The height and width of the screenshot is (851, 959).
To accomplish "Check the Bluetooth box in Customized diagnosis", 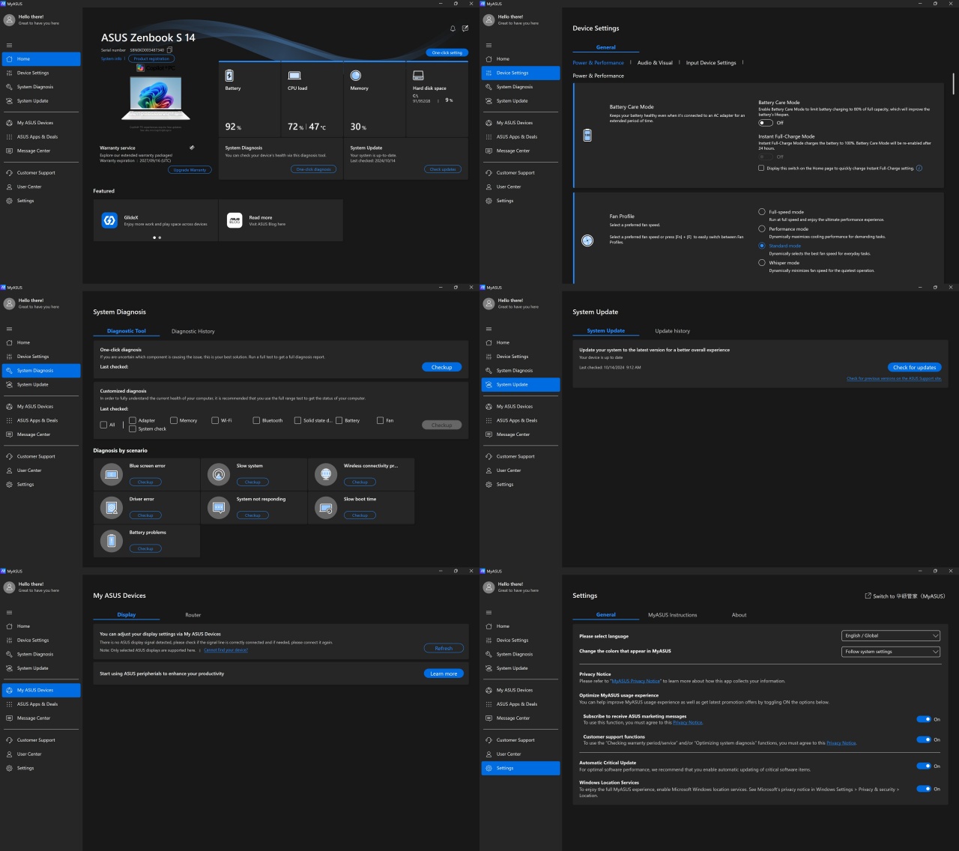I will coord(256,420).
